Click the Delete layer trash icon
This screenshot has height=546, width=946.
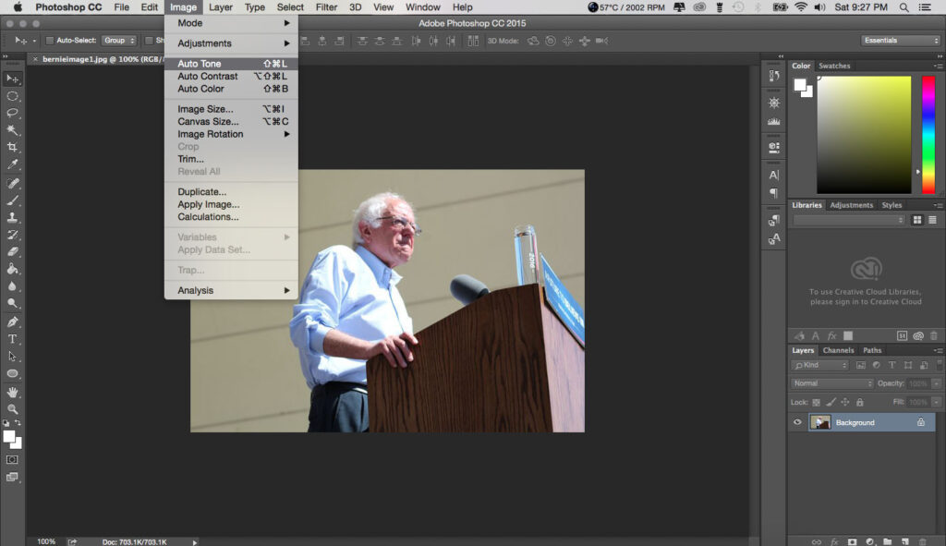[923, 541]
